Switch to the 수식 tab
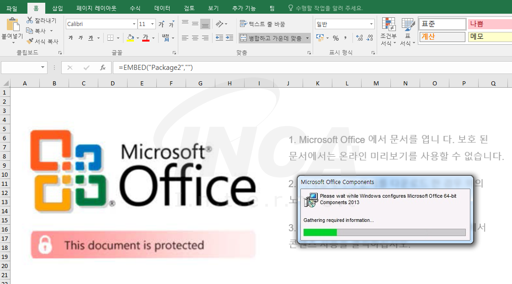 pos(135,8)
